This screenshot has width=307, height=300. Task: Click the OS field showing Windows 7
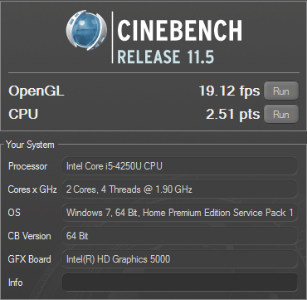point(180,213)
